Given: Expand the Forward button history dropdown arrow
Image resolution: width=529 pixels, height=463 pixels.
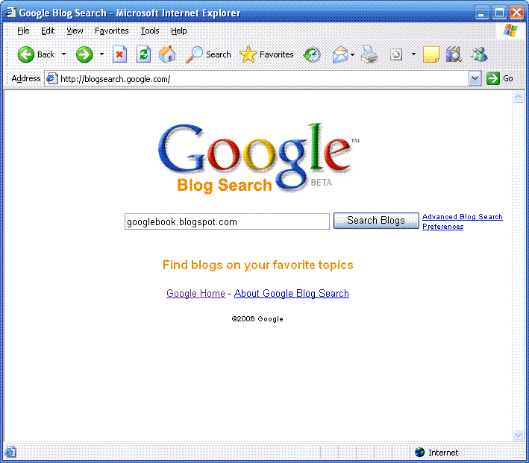Looking at the screenshot, I should (x=101, y=54).
